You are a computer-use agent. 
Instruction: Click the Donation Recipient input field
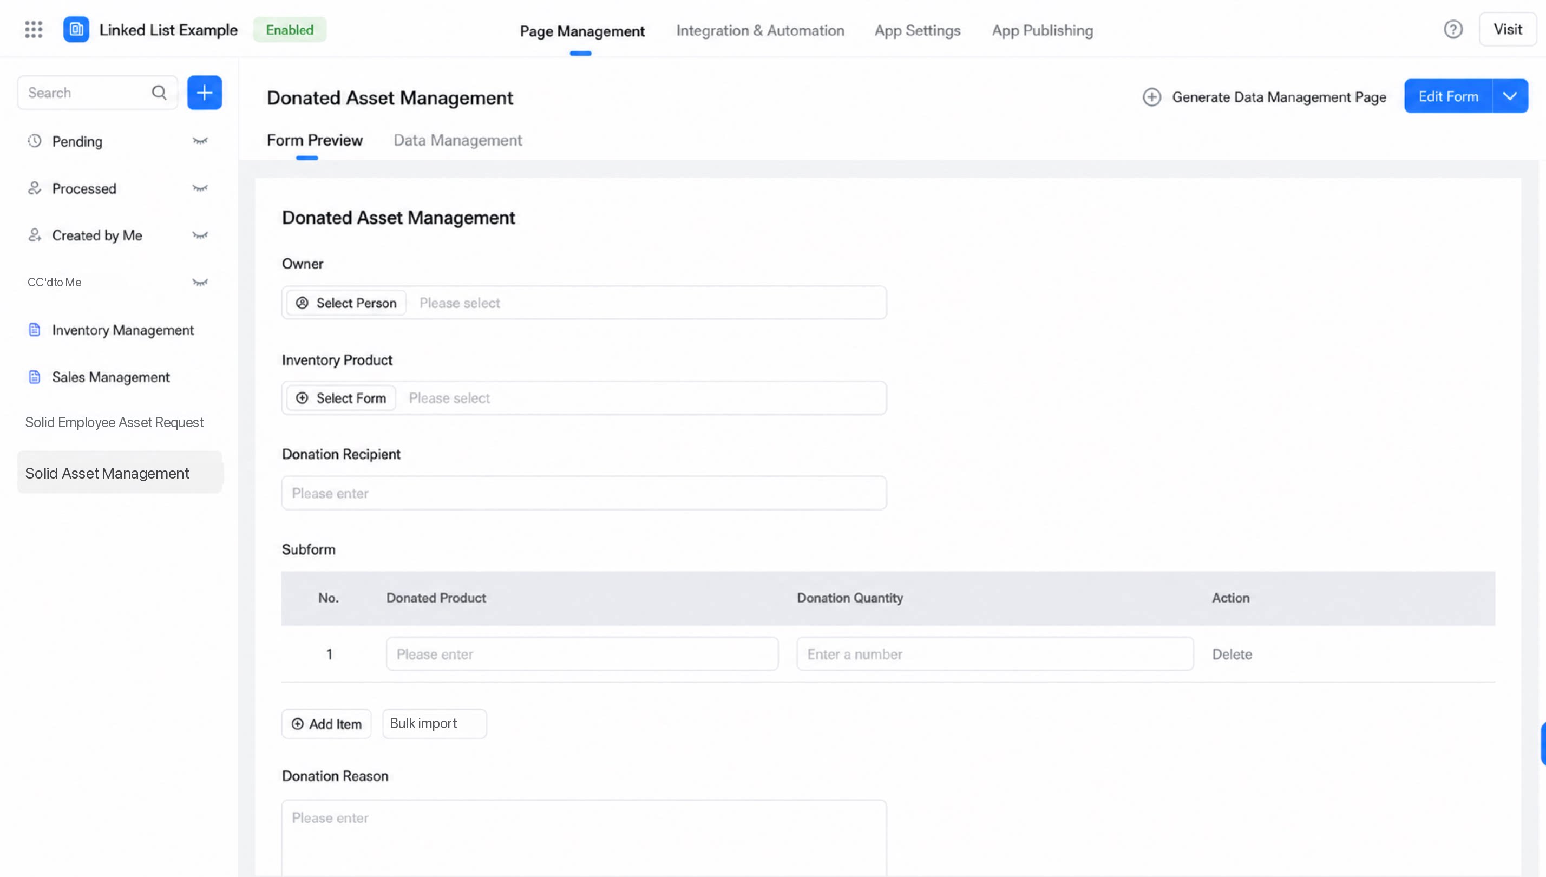[584, 493]
